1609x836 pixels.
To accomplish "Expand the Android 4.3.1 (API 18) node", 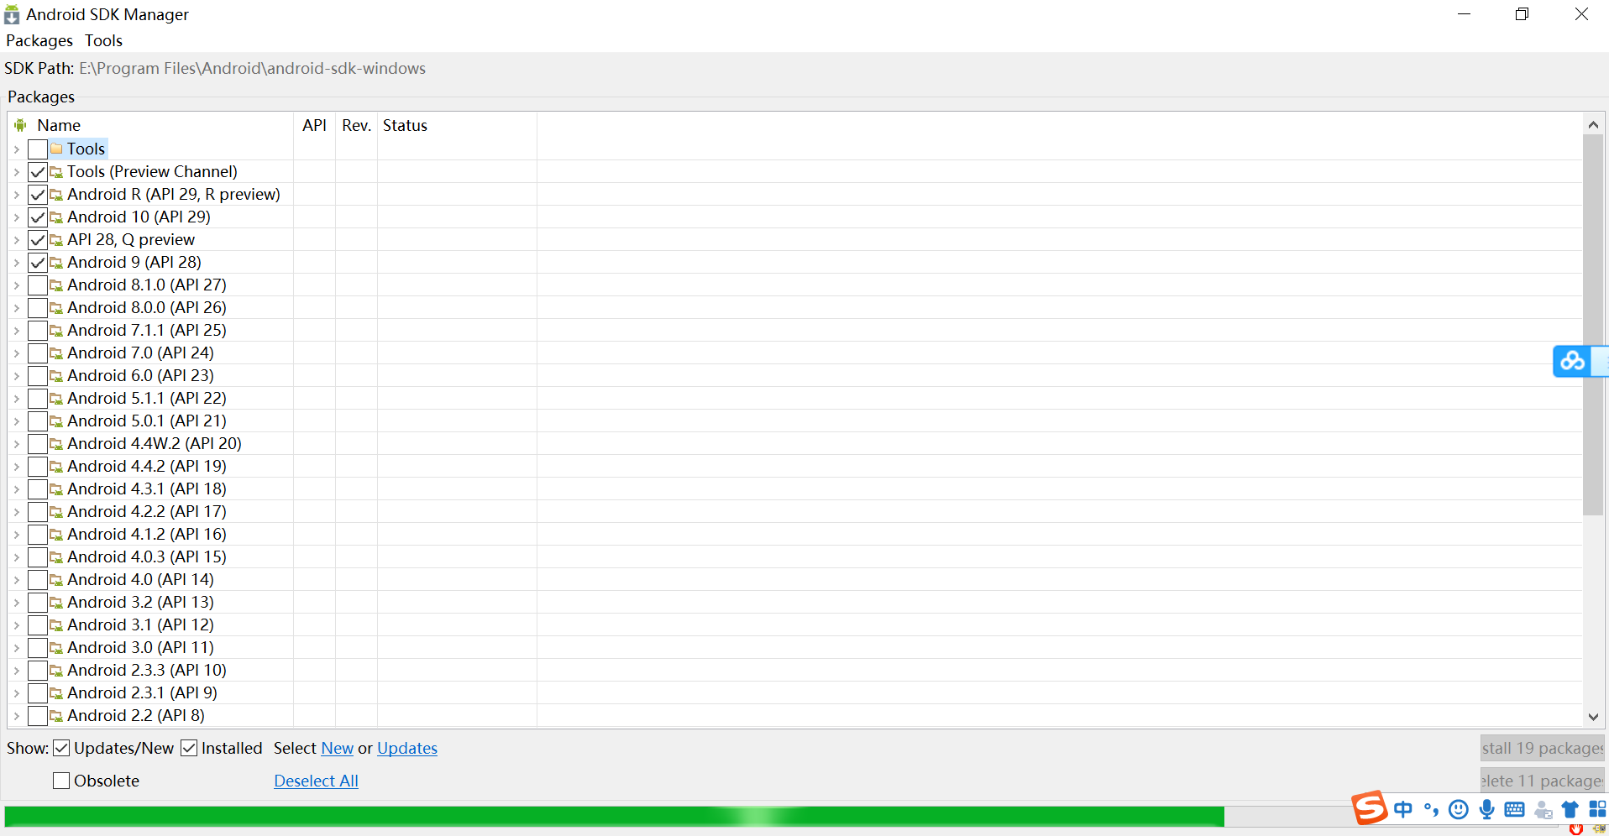I will coord(16,489).
